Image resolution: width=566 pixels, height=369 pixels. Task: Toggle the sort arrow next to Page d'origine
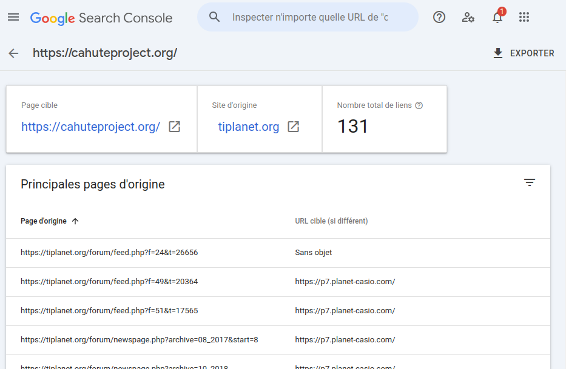[75, 221]
